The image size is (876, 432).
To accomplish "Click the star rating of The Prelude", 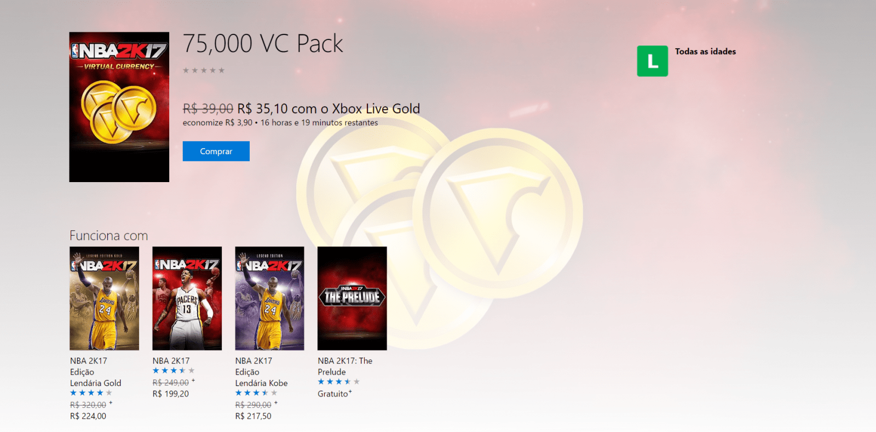I will (339, 382).
